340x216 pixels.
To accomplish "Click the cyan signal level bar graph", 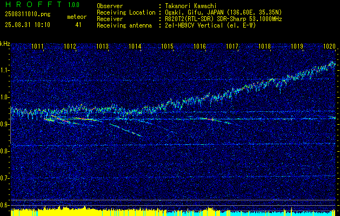I will pyautogui.click(x=251, y=213).
